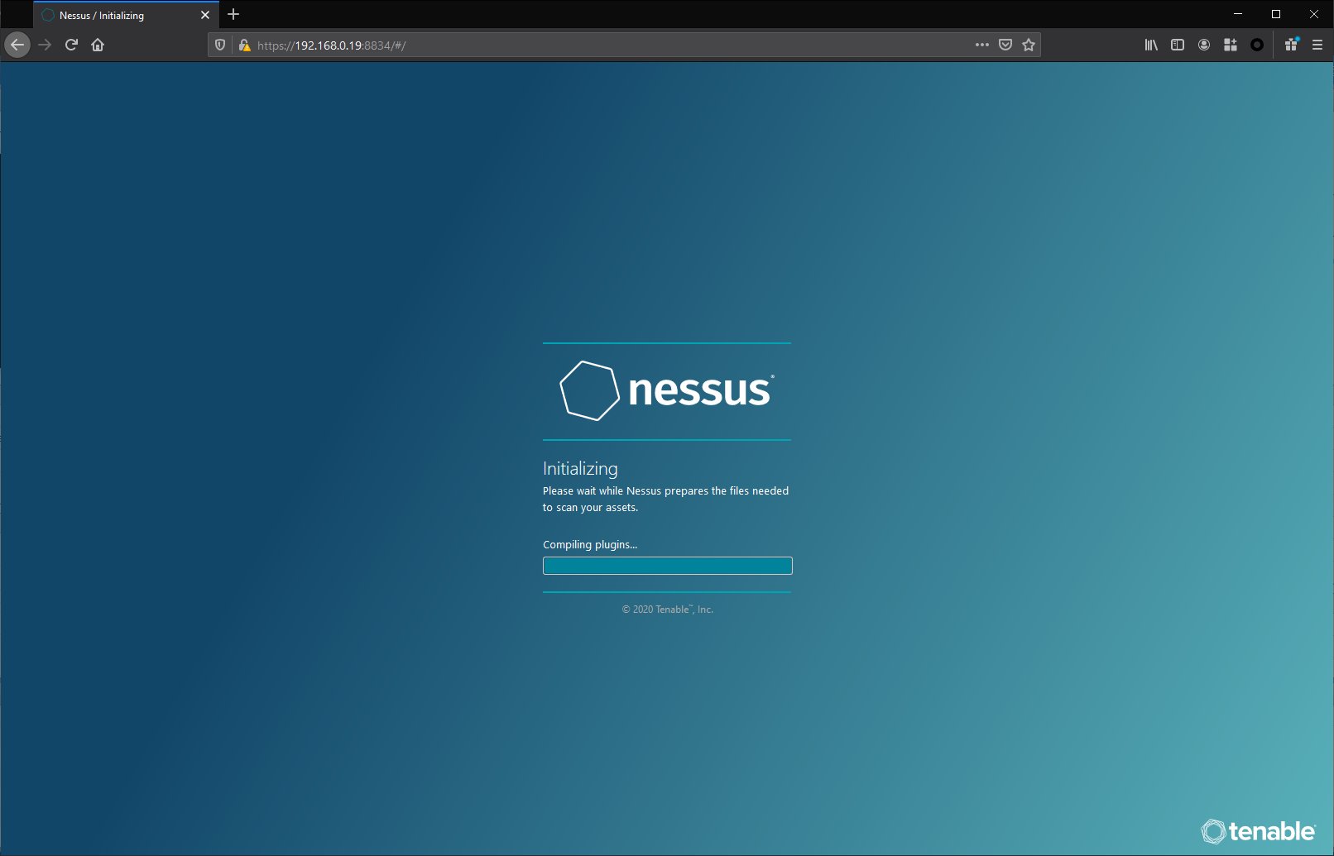Select the Nessus / Initializing tab
The width and height of the screenshot is (1334, 856).
pyautogui.click(x=126, y=15)
